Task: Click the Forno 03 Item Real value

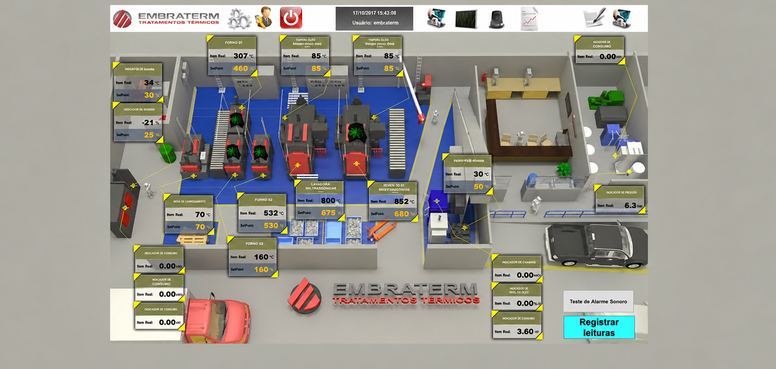Action: coord(264,257)
